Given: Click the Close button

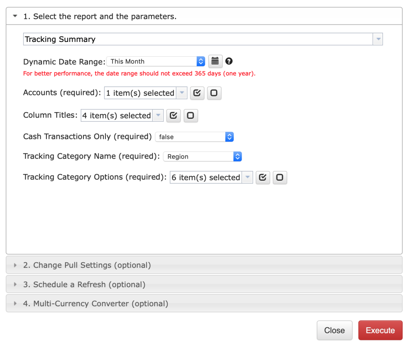Looking at the screenshot, I should [x=334, y=330].
